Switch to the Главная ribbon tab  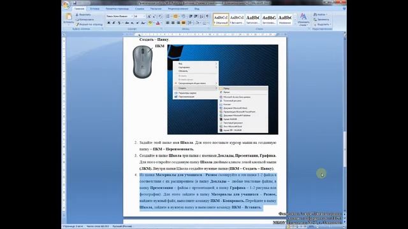pyautogui.click(x=79, y=8)
